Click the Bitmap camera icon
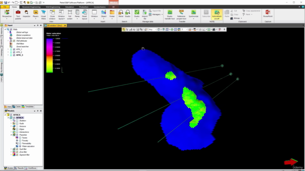The height and width of the screenshot is (171, 305). click(x=232, y=19)
